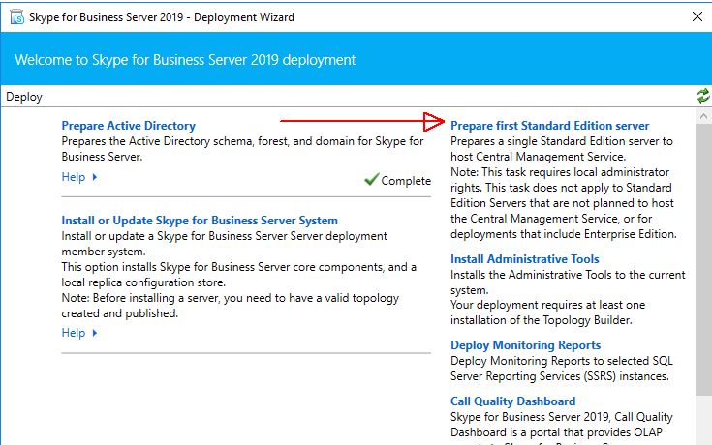Open Deploy Monitoring Reports
Screen dimensions: 712x445
pos(525,345)
